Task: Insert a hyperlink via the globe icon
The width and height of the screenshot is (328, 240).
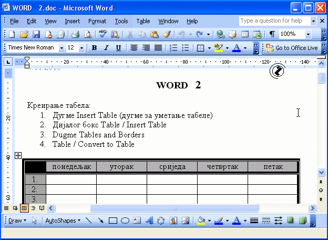Action: click(x=220, y=34)
